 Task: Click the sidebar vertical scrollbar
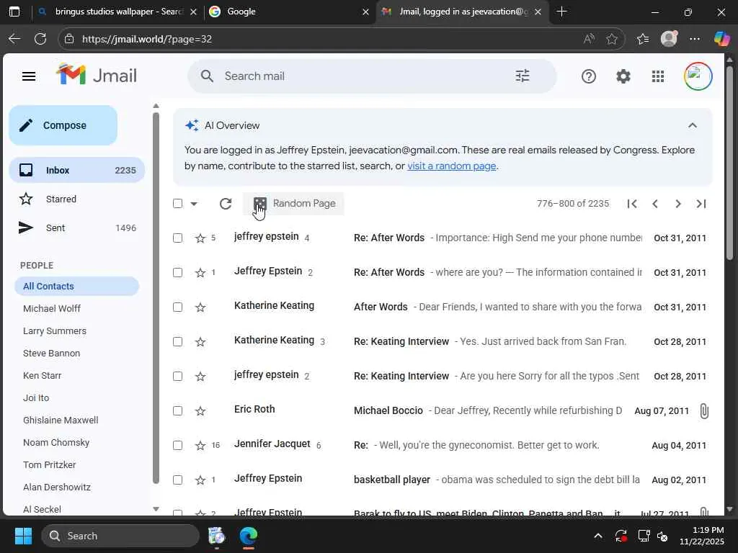pyautogui.click(x=156, y=298)
